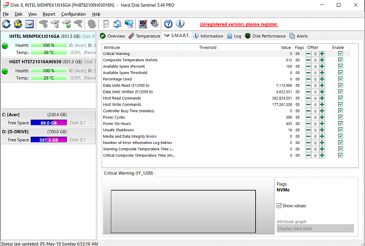
Task: Click the document report toolbar icon
Action: click(x=106, y=24)
